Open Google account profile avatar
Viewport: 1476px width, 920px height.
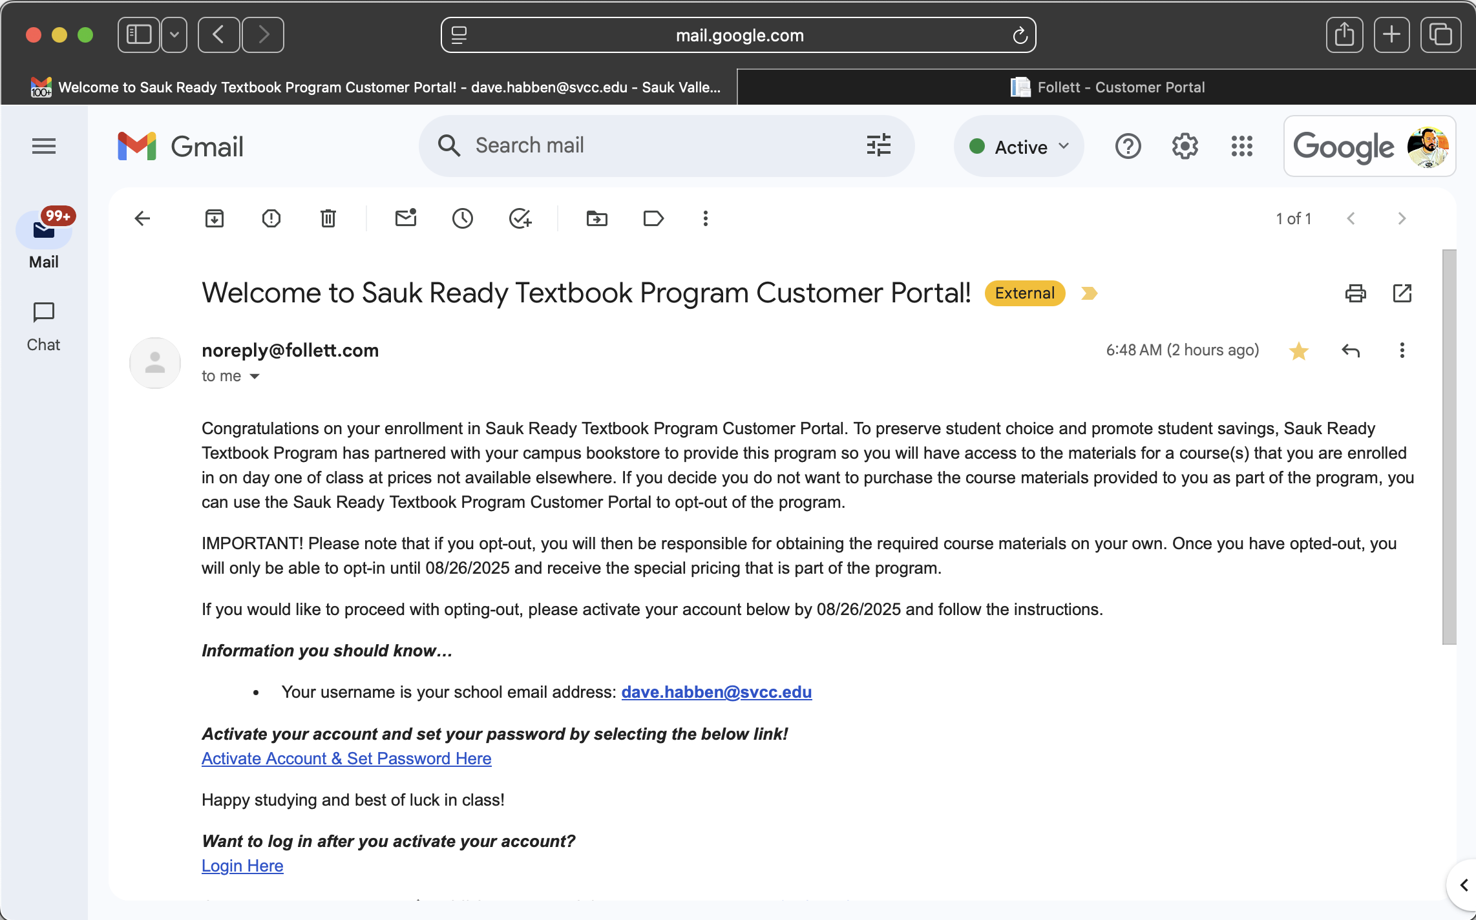click(1428, 147)
